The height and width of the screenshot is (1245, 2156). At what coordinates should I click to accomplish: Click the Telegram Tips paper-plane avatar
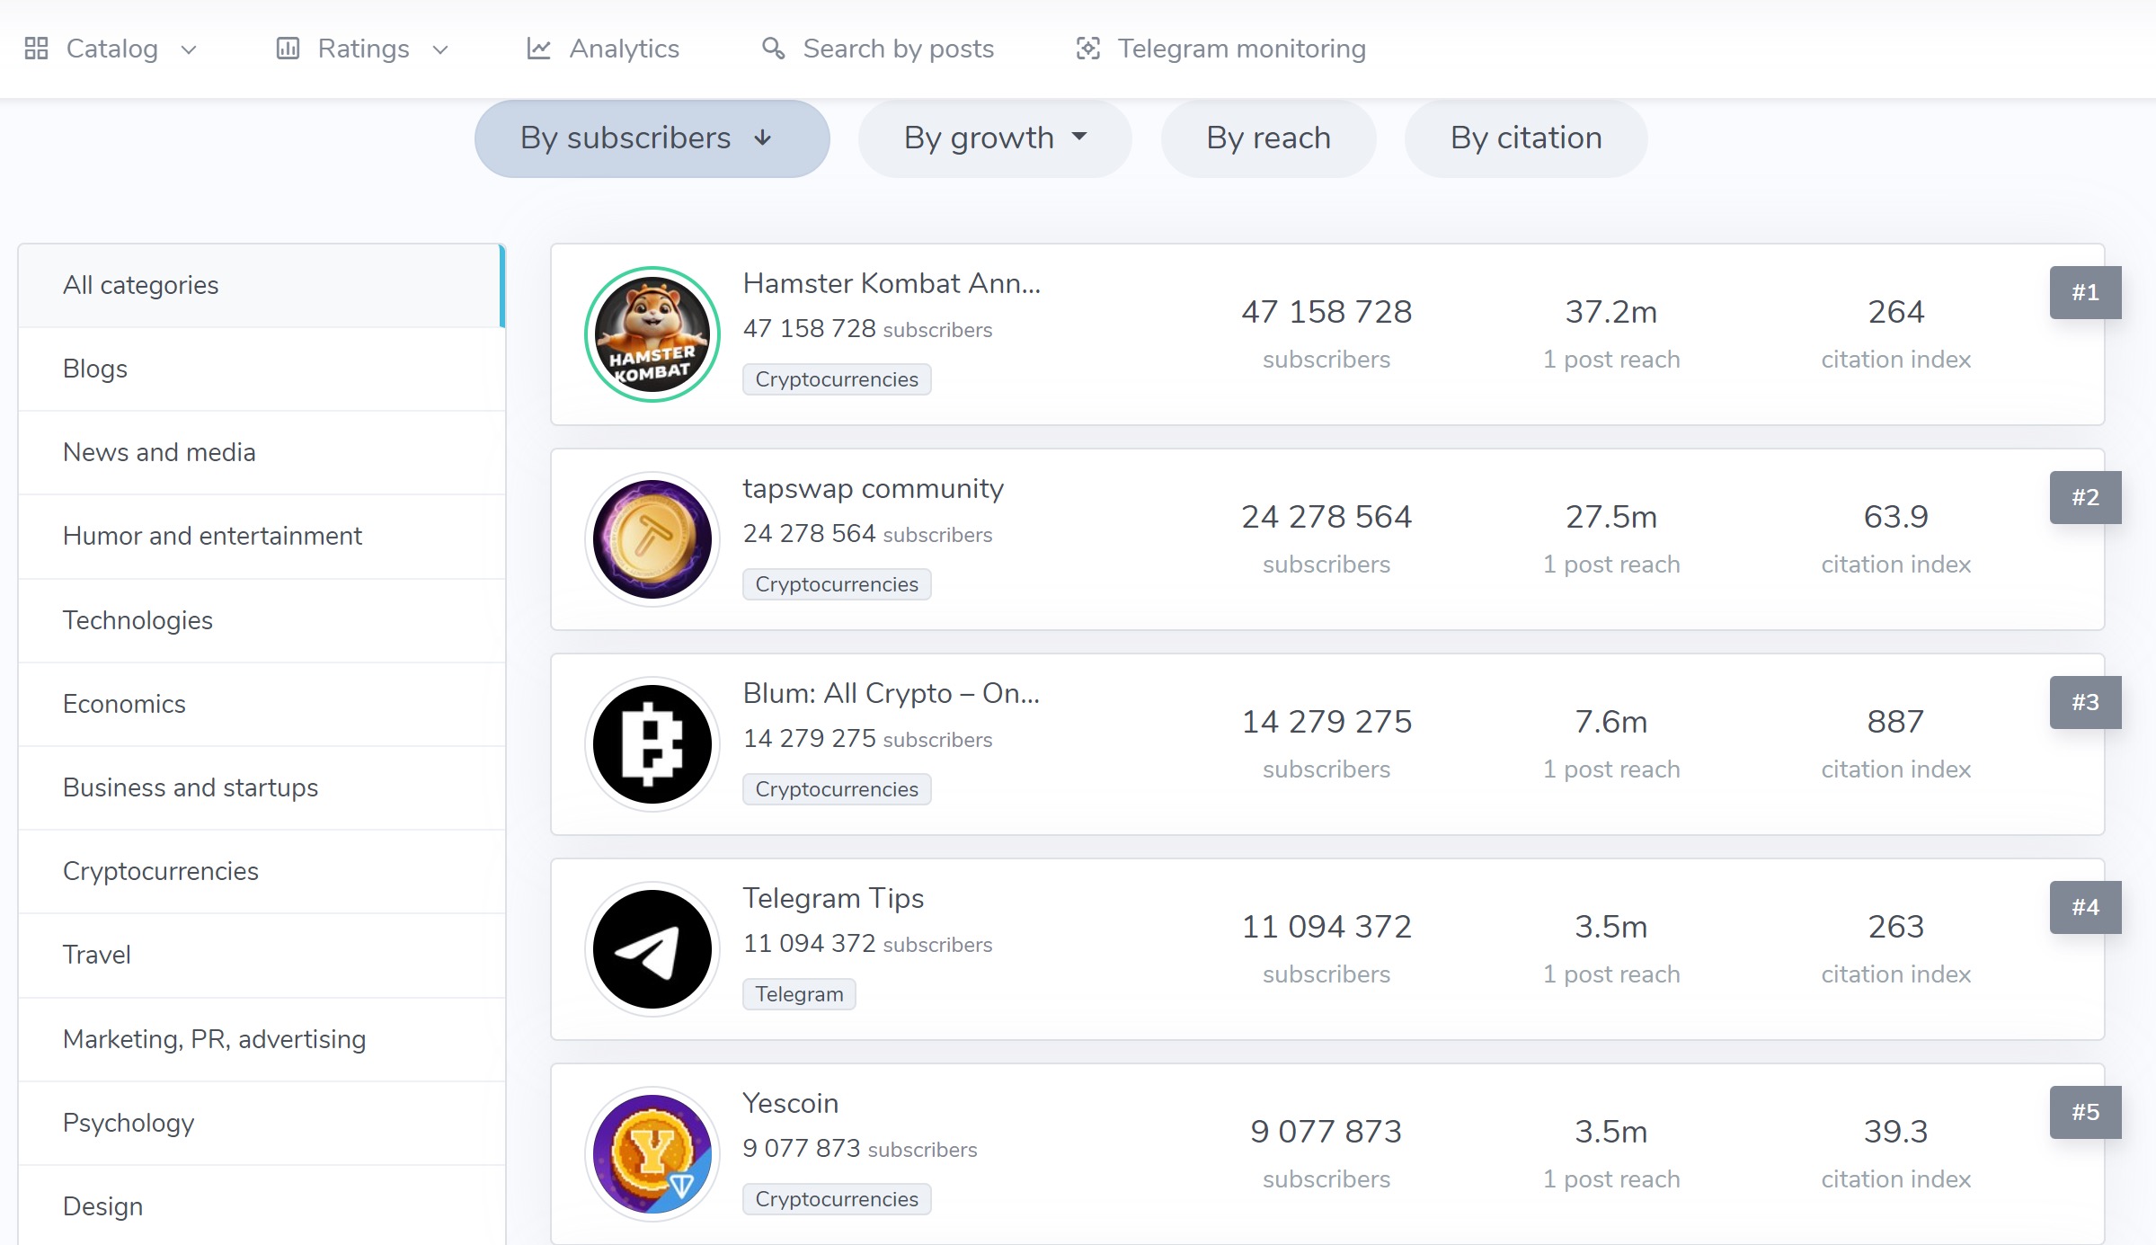[652, 949]
